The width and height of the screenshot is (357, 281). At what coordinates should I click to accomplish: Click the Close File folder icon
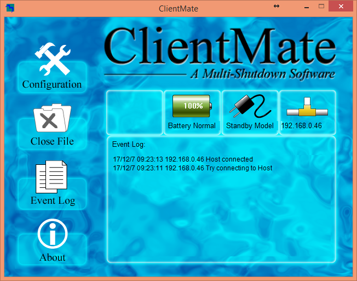pyautogui.click(x=53, y=118)
